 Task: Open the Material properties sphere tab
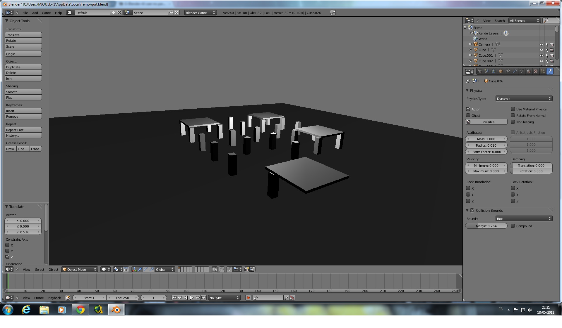(x=529, y=71)
